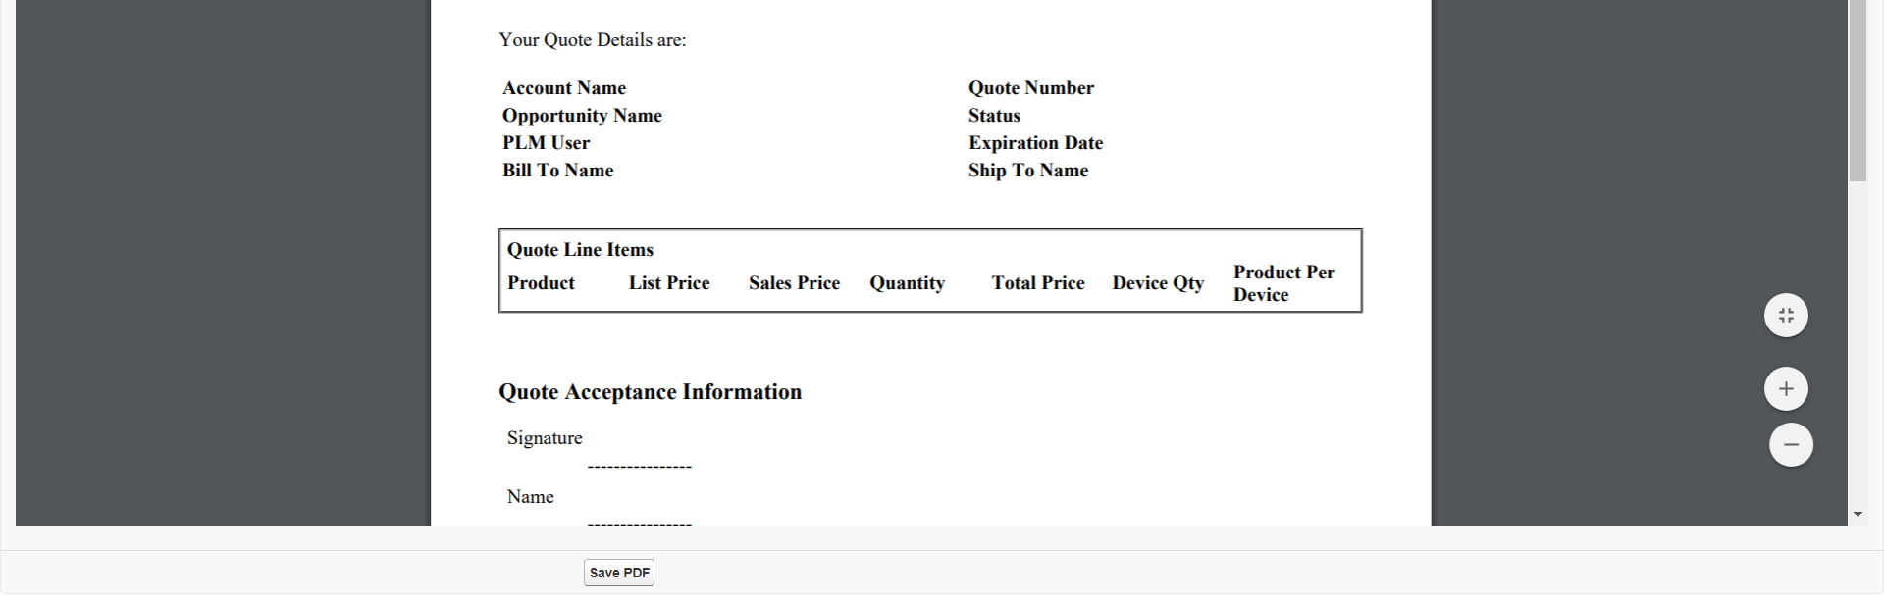Zoom in with the plus button
1884x601 pixels.
1786,389
